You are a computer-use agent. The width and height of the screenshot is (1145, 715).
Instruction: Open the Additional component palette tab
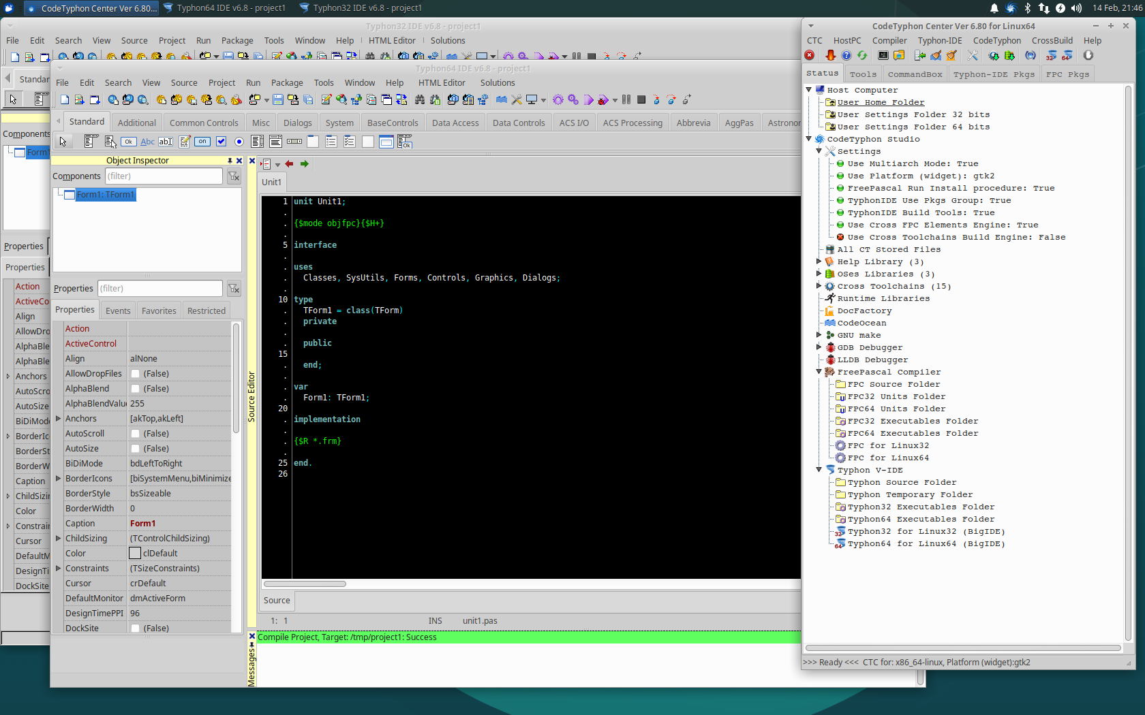click(137, 123)
